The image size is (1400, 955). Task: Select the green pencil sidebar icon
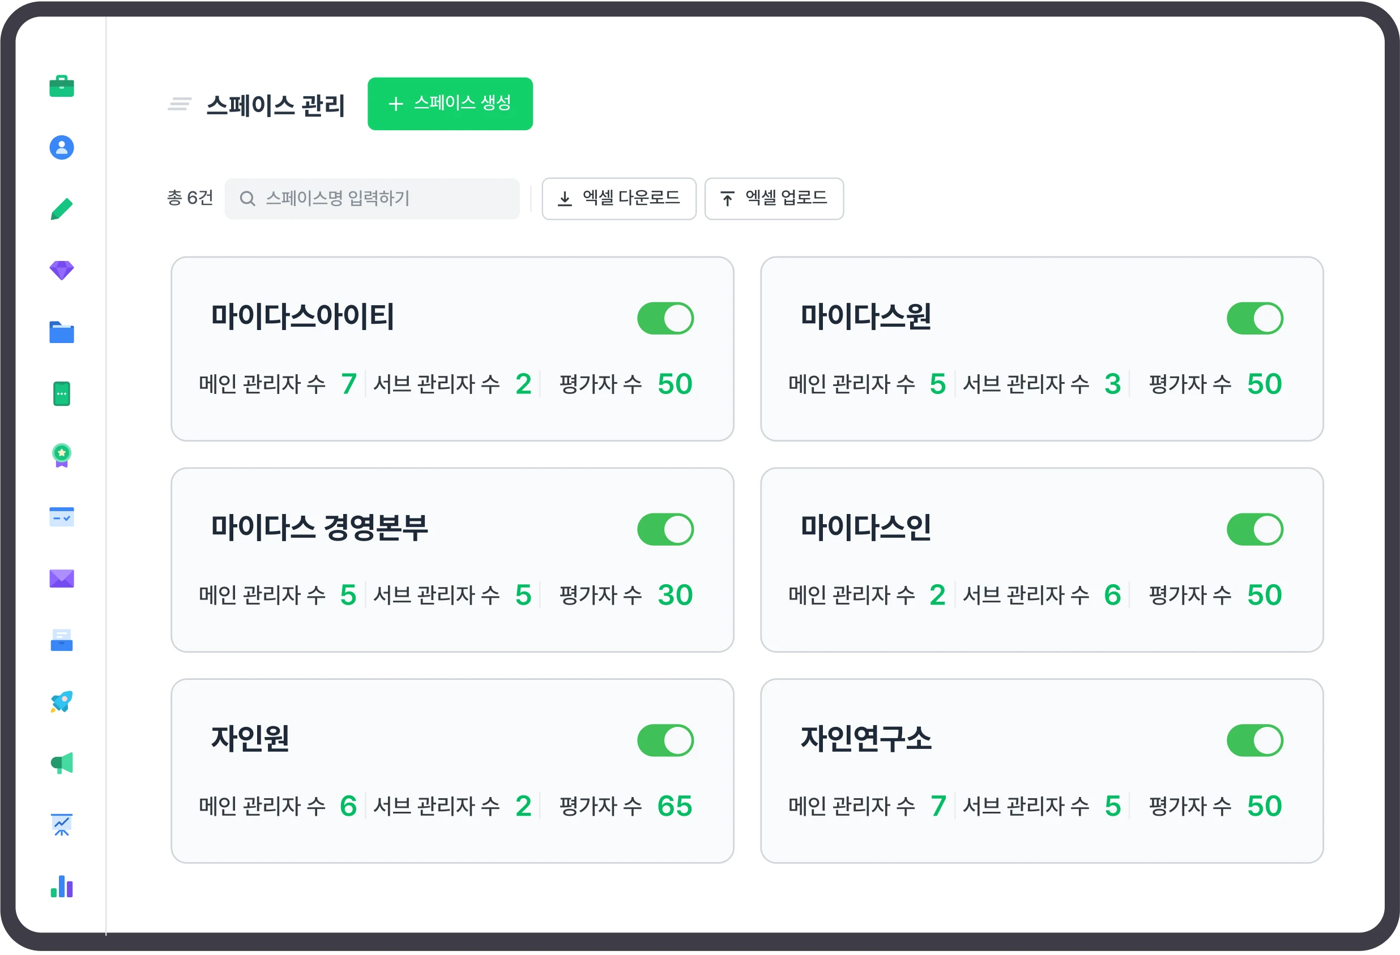[x=61, y=209]
